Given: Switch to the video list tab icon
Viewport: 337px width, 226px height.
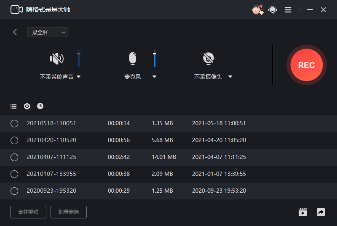Looking at the screenshot, I should coord(13,106).
